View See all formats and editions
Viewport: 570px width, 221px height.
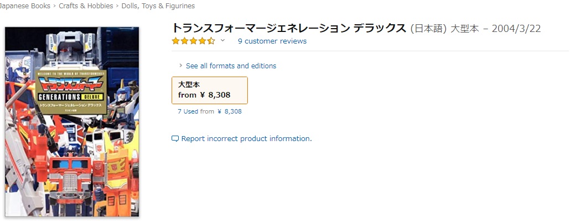point(231,66)
